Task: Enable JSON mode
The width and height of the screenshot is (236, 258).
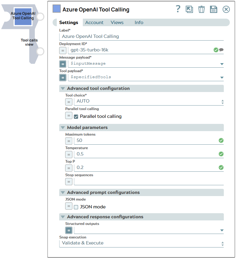Action: coord(76,207)
